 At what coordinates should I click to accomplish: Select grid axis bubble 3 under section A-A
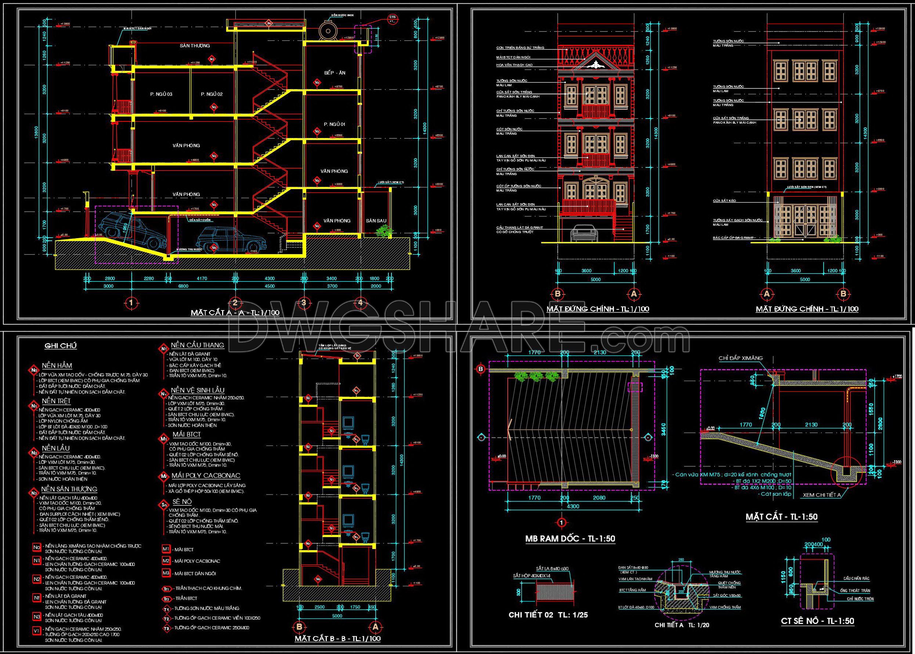pos(304,302)
